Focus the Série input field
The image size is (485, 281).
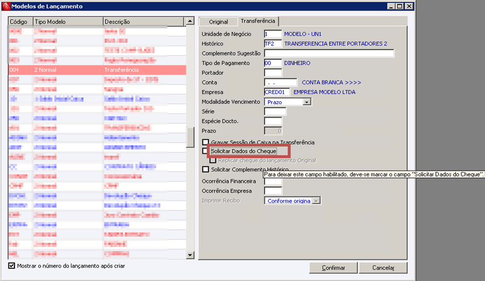(x=275, y=111)
